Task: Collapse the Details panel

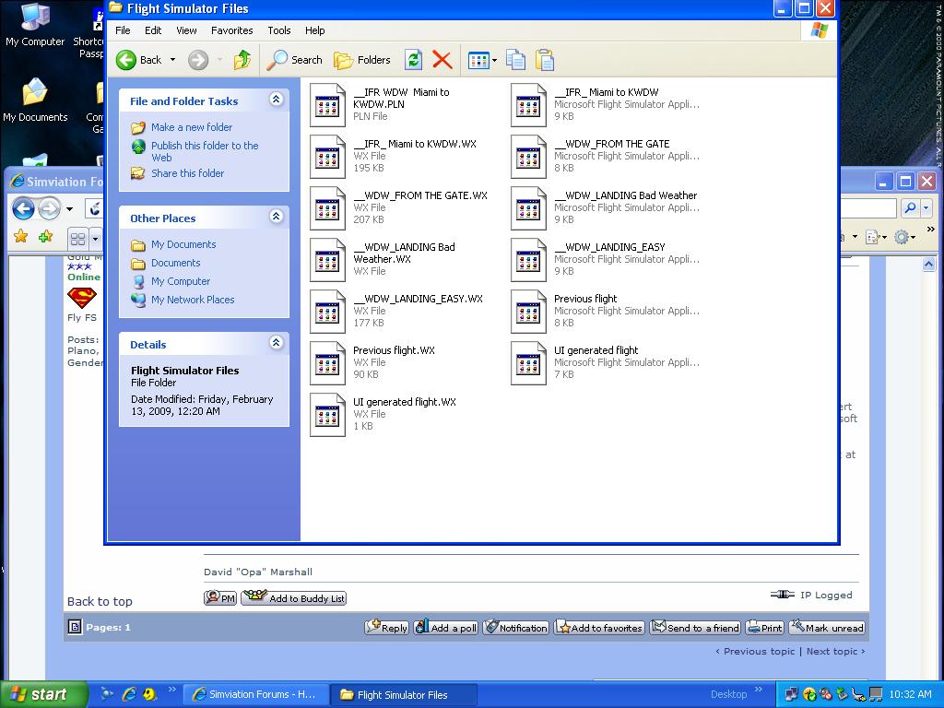Action: tap(276, 343)
